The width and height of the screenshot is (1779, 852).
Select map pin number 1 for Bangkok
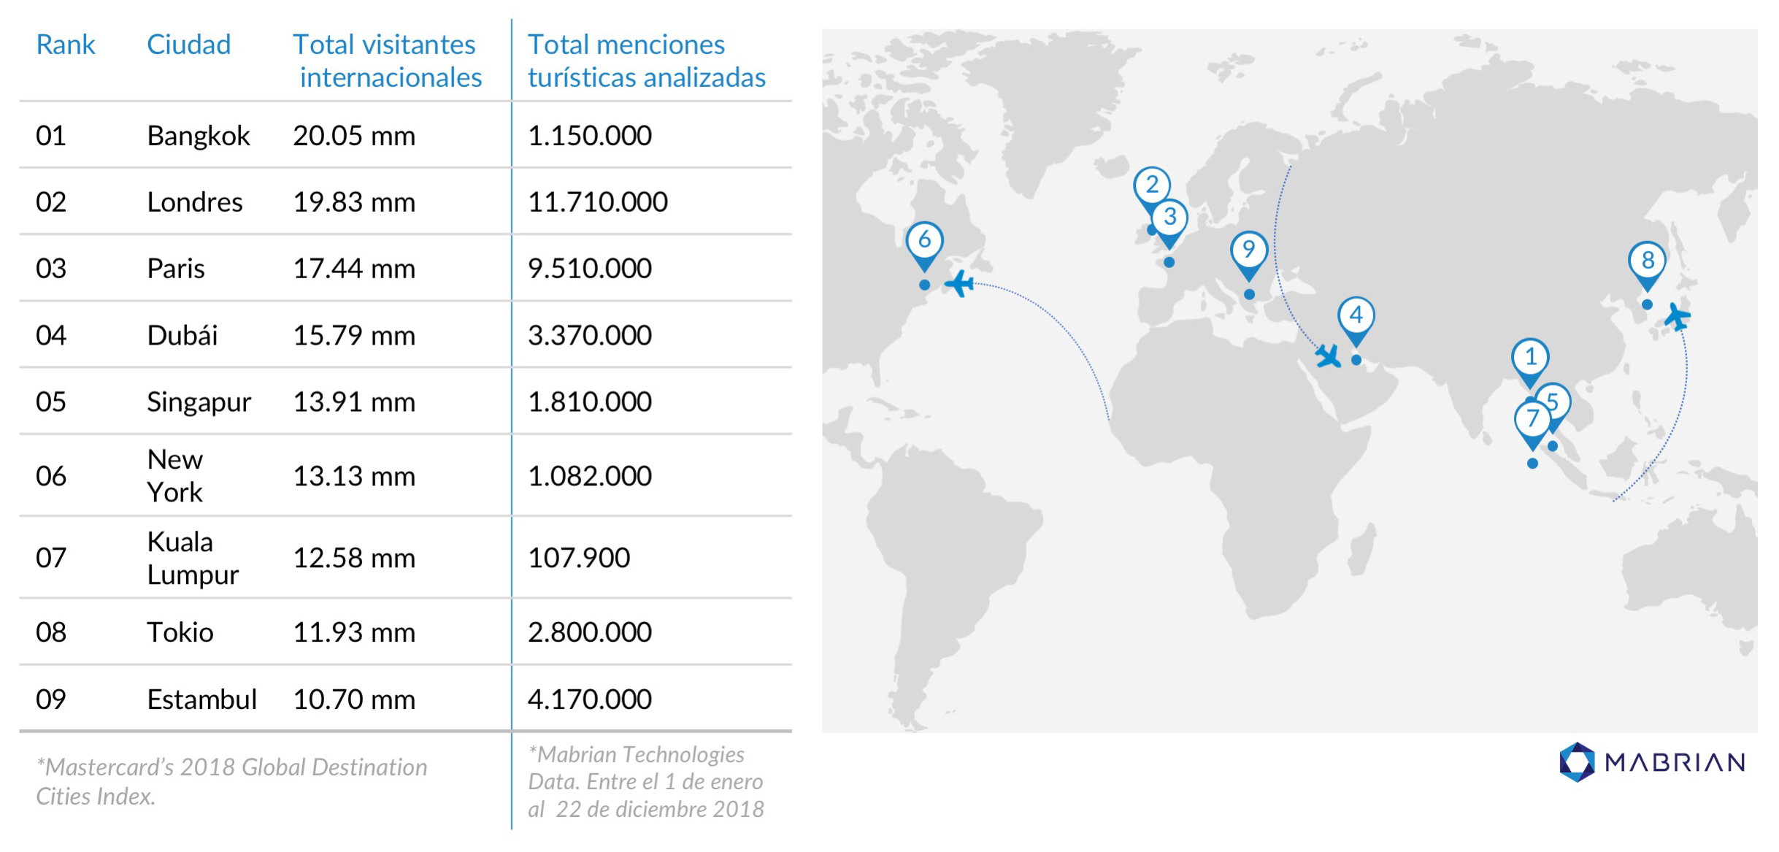pyautogui.click(x=1529, y=358)
